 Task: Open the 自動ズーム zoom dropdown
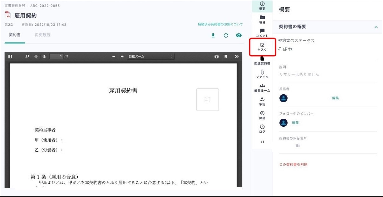click(150, 57)
